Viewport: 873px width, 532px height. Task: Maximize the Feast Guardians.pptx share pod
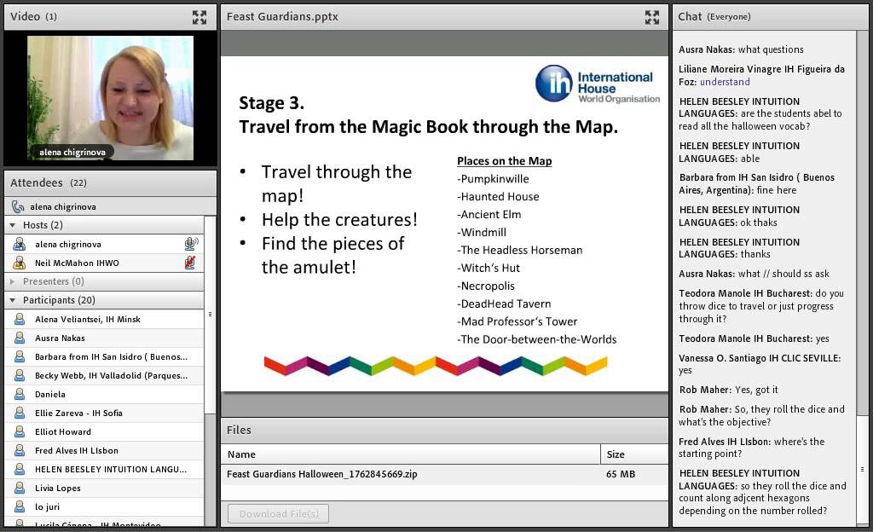pyautogui.click(x=652, y=17)
